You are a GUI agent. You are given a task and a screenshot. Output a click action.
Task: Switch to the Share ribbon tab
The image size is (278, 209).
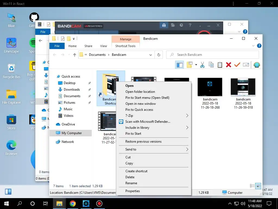coord(88,46)
